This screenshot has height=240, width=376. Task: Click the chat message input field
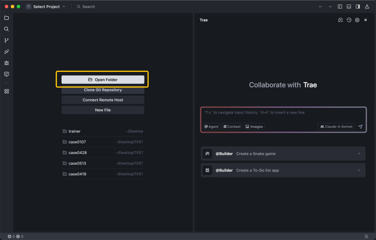(x=283, y=115)
